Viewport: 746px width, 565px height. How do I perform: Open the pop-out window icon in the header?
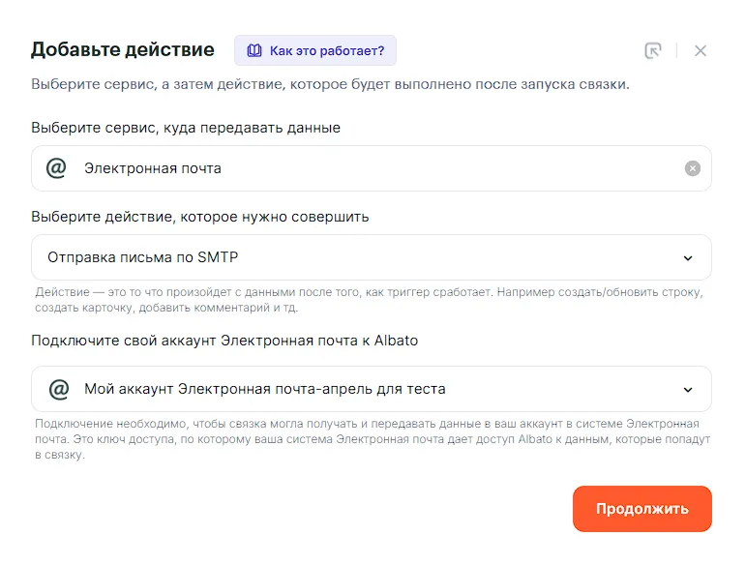click(x=653, y=50)
